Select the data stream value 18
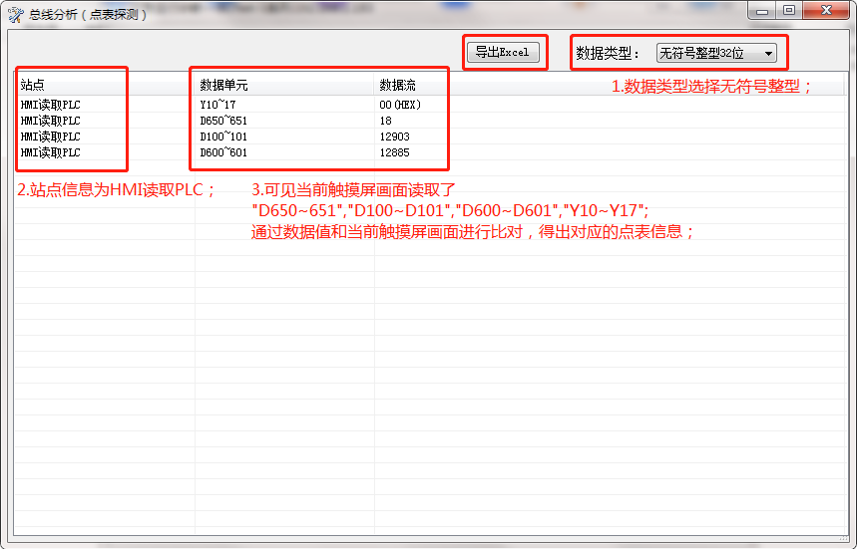This screenshot has width=857, height=549. [385, 121]
